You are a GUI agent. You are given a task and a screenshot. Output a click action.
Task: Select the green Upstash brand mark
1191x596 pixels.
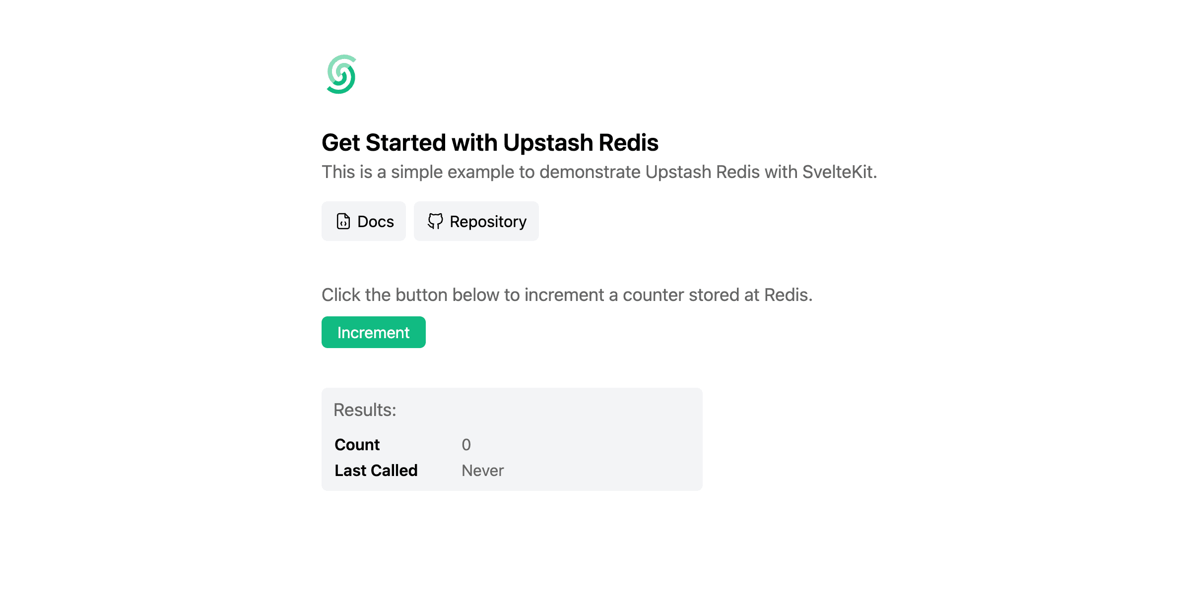coord(342,75)
